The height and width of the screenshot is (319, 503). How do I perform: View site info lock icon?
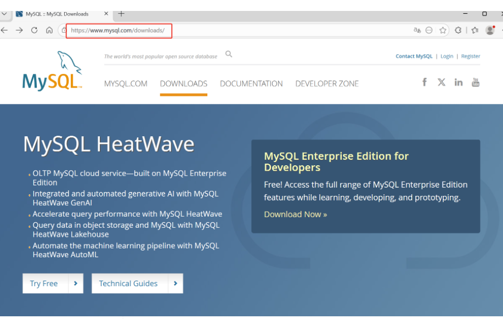click(x=64, y=31)
